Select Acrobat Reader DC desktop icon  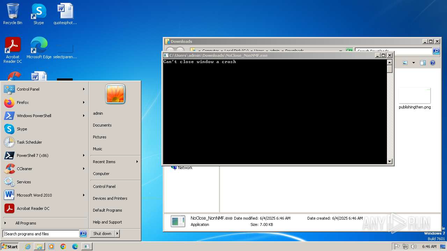(13, 50)
